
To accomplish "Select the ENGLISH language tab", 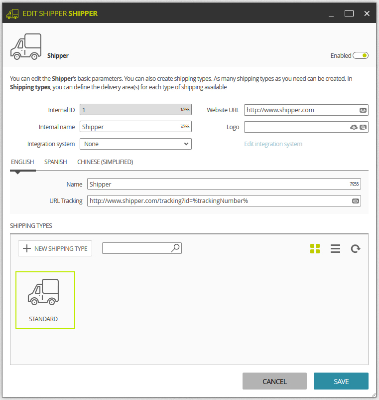I will tap(22, 162).
